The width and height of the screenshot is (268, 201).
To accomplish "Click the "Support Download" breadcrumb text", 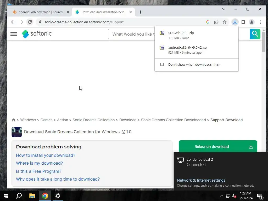I will 227,120.
